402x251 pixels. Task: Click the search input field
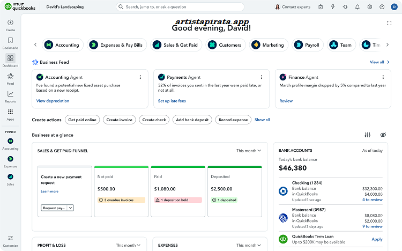pyautogui.click(x=180, y=7)
